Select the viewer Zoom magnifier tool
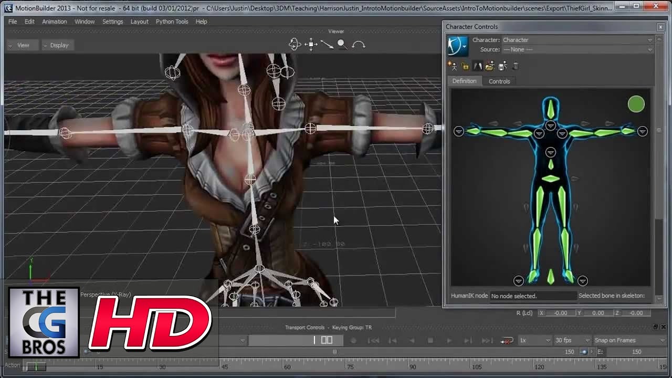The height and width of the screenshot is (378, 672). pos(342,45)
